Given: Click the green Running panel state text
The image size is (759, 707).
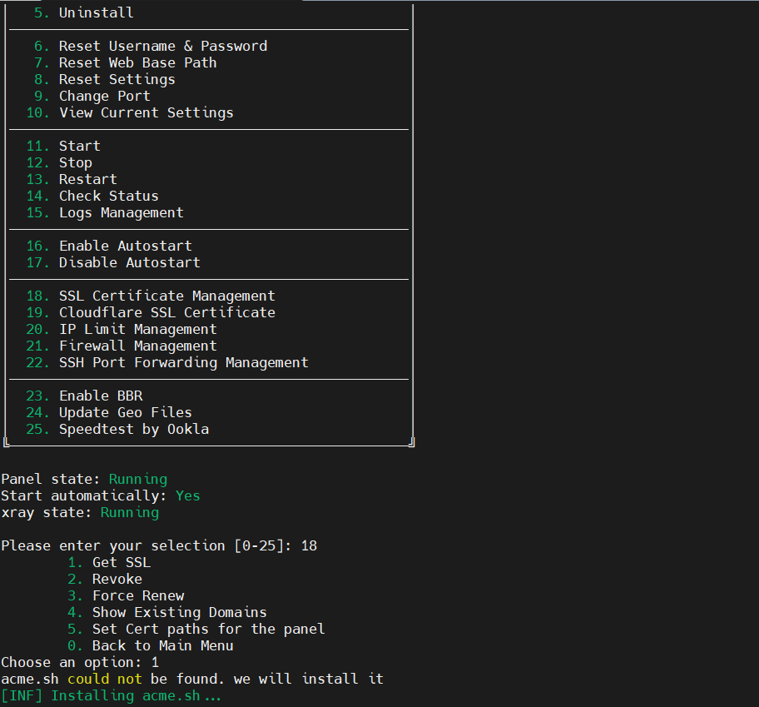Looking at the screenshot, I should point(137,479).
